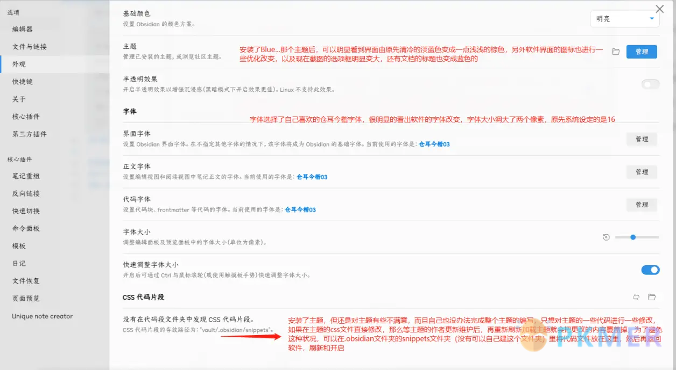Click 管理 button for 正文字体
Viewport: 676px width, 370px height.
tap(642, 172)
